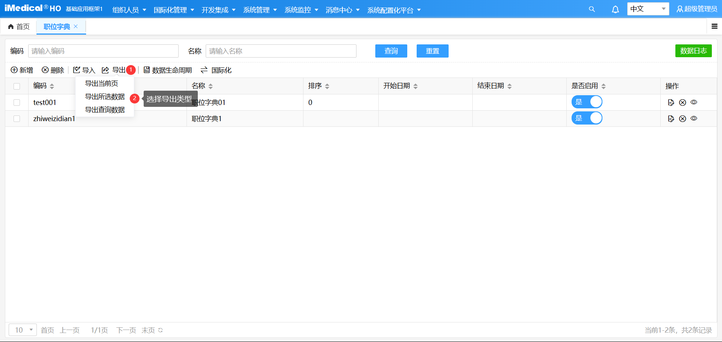Check the select-all checkbox in the table header

pos(17,86)
